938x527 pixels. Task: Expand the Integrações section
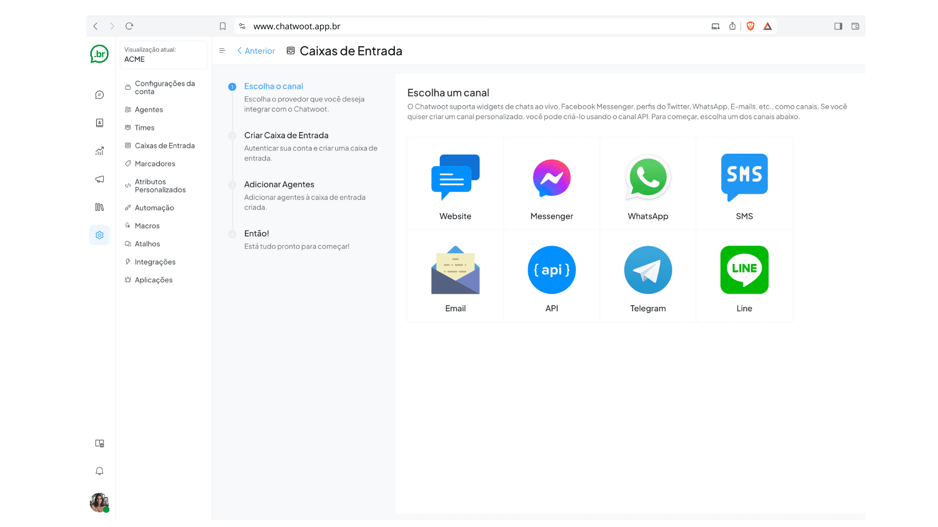coord(156,262)
